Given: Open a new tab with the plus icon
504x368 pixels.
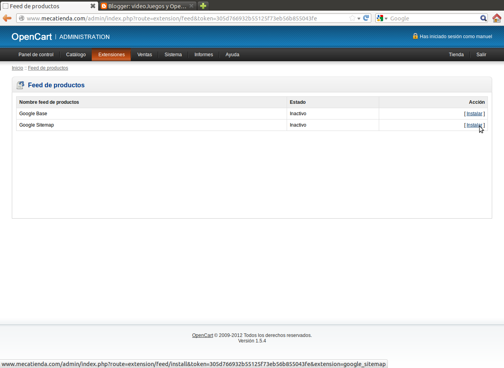Looking at the screenshot, I should pos(203,6).
